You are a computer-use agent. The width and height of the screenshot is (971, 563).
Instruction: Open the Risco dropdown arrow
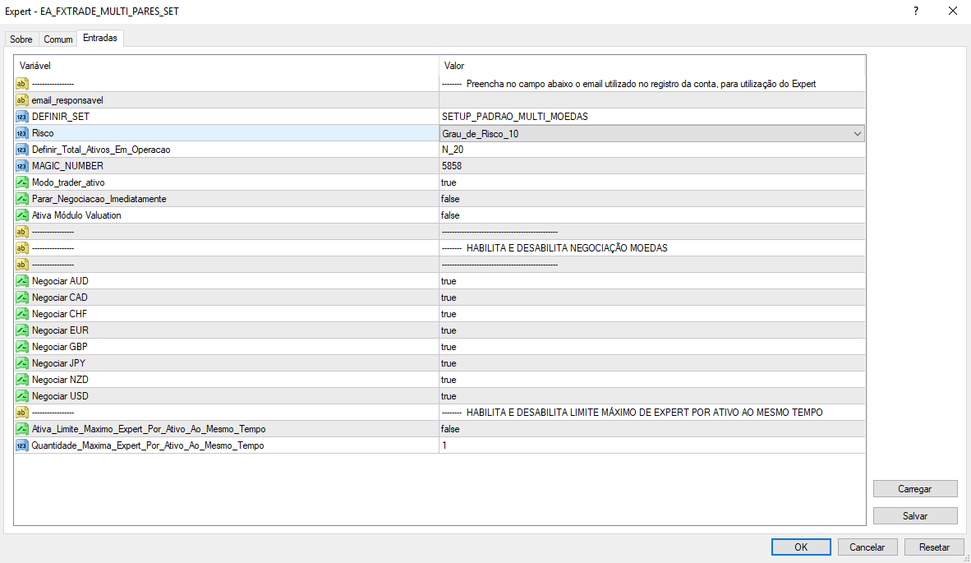pyautogui.click(x=857, y=133)
